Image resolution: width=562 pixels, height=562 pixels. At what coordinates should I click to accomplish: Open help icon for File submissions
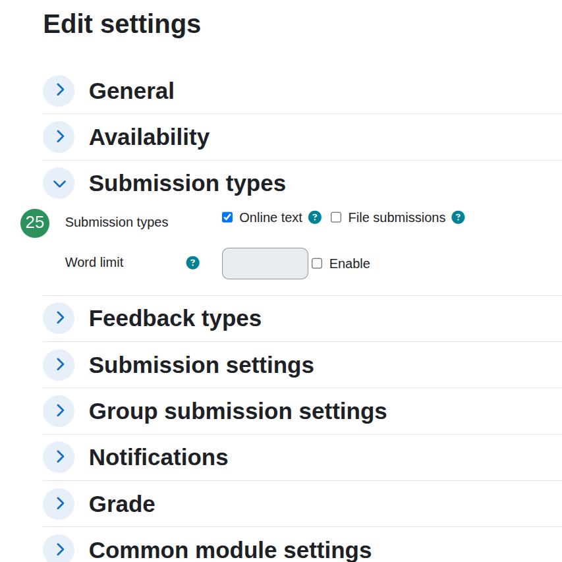pyautogui.click(x=458, y=217)
